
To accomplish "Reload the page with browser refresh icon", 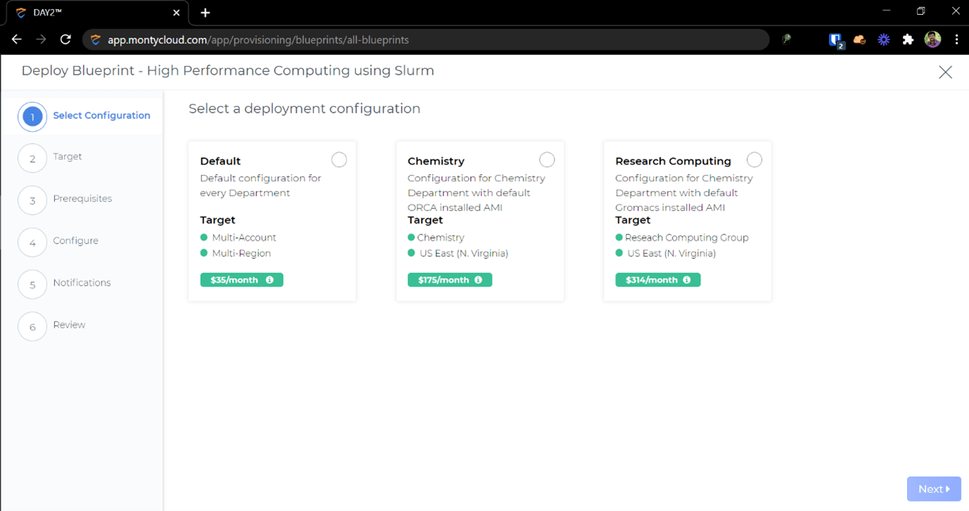I will [65, 40].
